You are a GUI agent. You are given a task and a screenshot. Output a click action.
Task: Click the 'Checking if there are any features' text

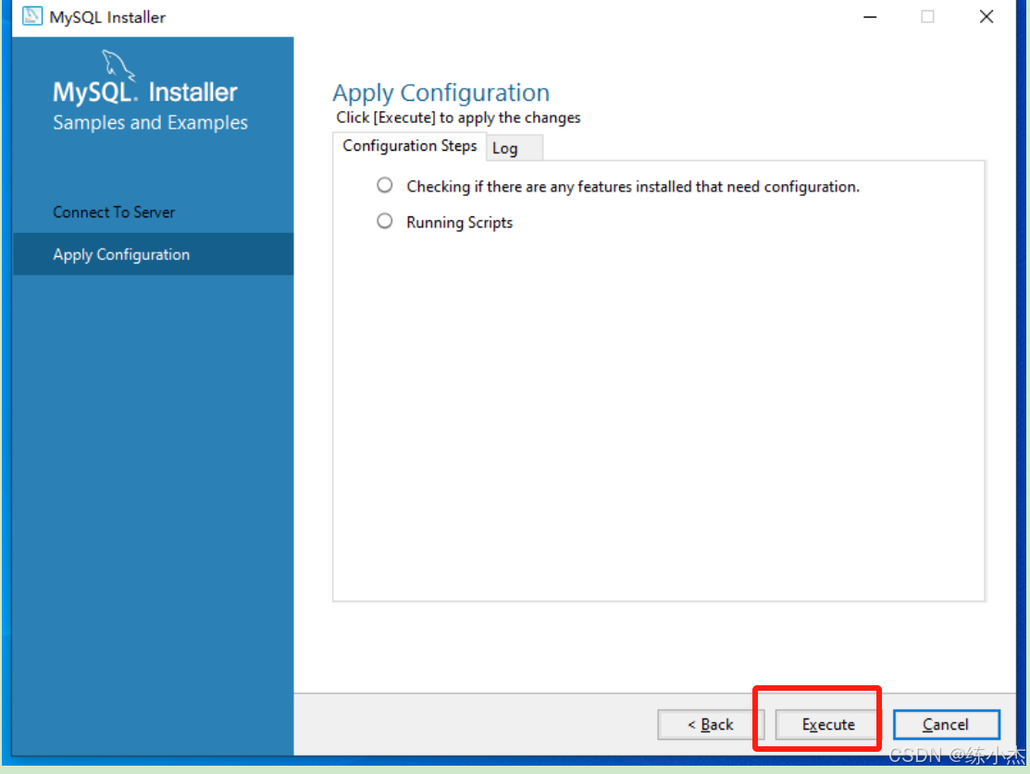633,187
